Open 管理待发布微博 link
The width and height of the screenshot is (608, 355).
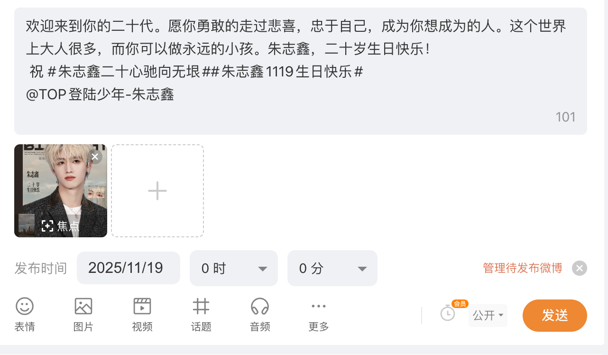click(523, 268)
